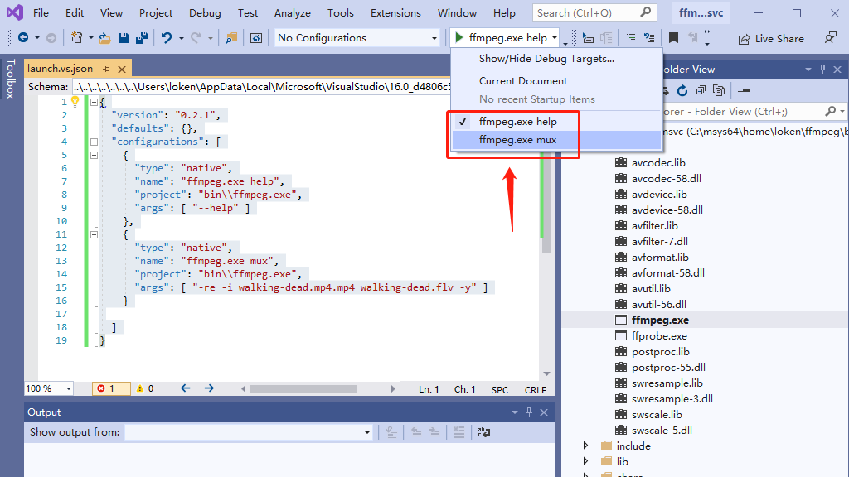The image size is (849, 477).
Task: Click the Search (Ctrl+Q) box
Action: [x=594, y=12]
